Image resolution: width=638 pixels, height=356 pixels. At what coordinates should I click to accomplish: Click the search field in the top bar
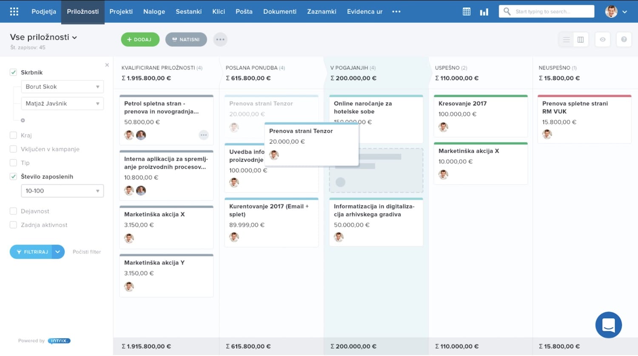(546, 11)
